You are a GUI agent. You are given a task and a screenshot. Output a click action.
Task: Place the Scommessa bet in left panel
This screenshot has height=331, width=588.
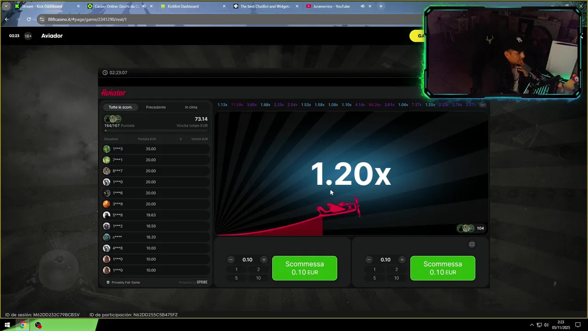pyautogui.click(x=305, y=268)
